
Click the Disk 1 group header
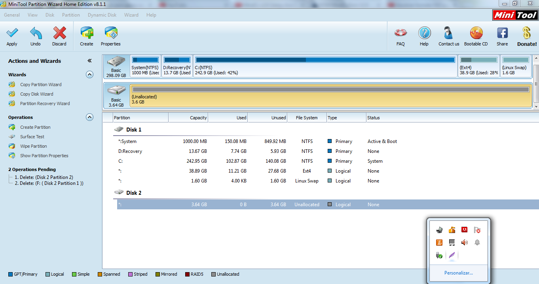[128, 130]
